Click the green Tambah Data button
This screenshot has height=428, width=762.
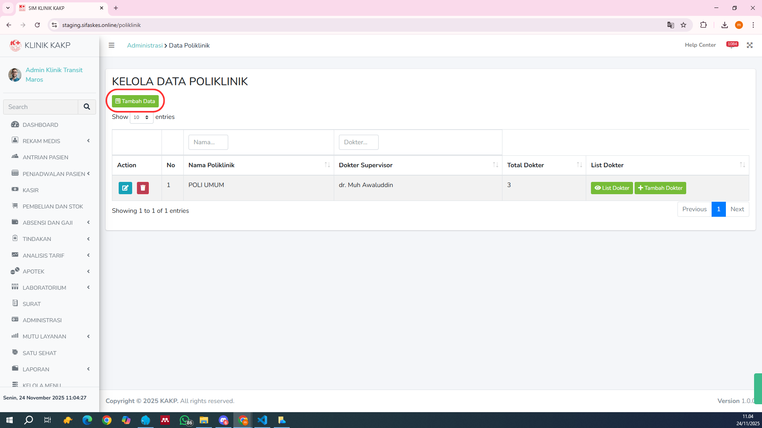click(135, 101)
